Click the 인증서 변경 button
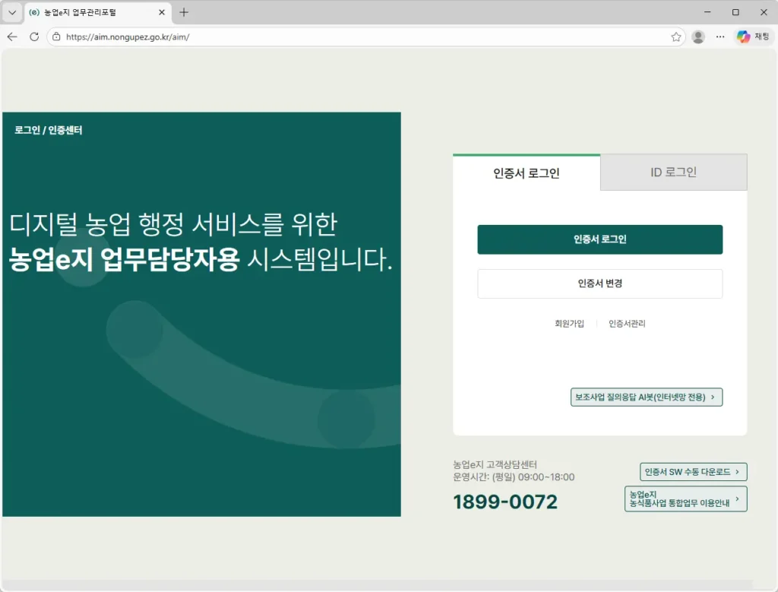The image size is (778, 592). tap(599, 283)
